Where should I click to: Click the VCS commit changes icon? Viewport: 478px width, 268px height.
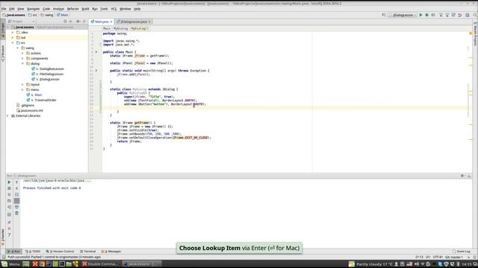(x=447, y=15)
